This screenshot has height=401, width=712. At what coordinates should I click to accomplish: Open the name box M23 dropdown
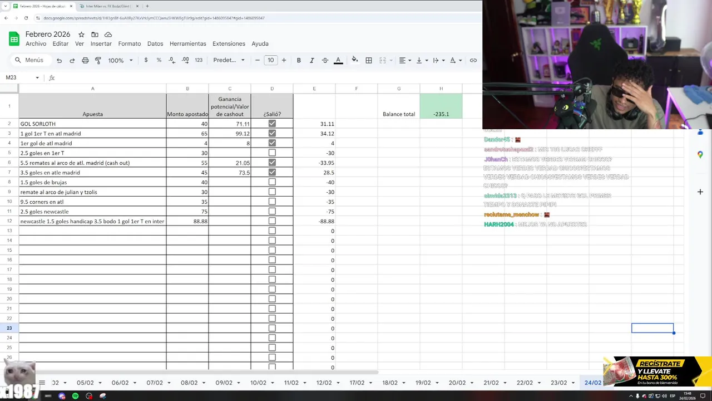[x=37, y=77]
